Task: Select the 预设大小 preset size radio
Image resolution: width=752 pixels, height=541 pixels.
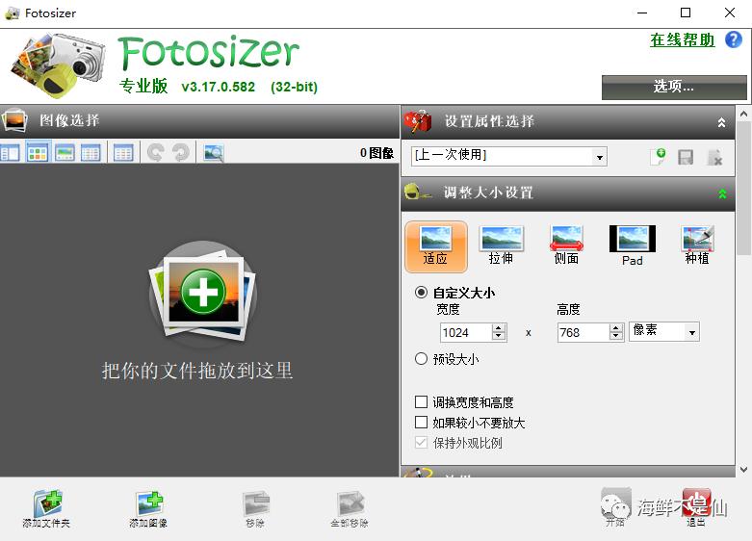Action: pos(421,359)
